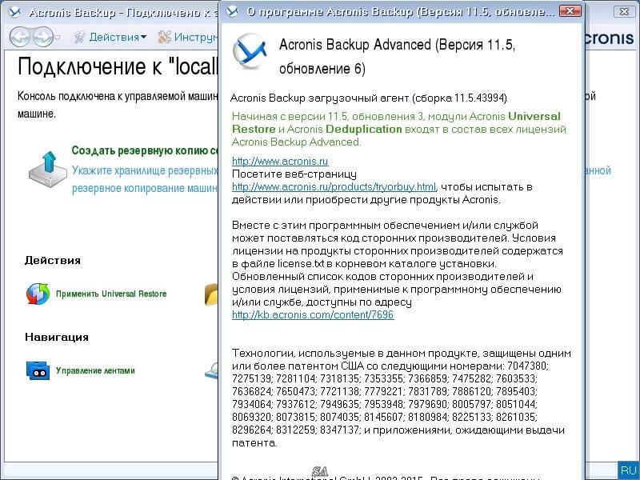Open the http://www.acronis.ru link
This screenshot has height=480, width=640.
[280, 162]
